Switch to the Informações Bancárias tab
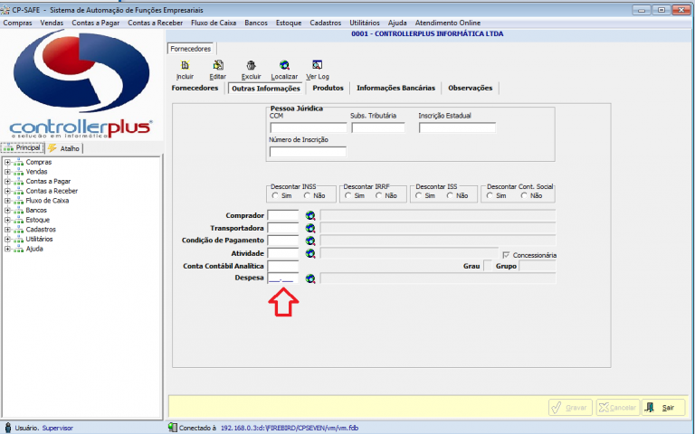 coord(395,88)
